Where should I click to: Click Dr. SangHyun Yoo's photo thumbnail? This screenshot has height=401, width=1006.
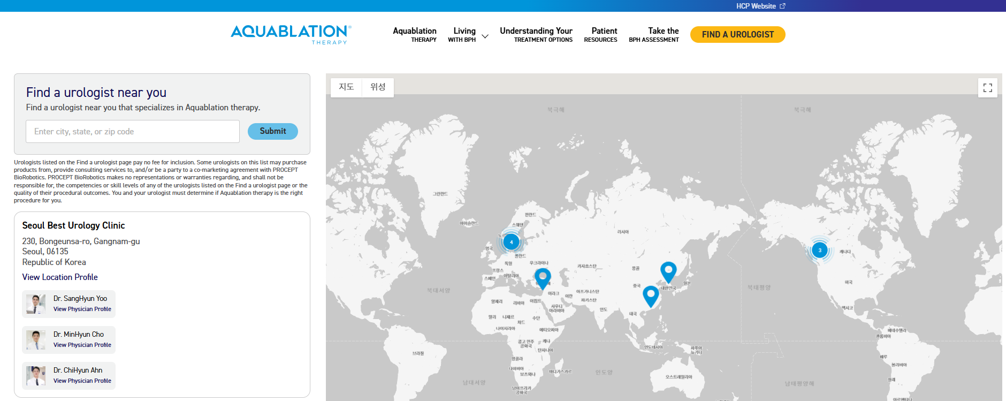pos(36,304)
